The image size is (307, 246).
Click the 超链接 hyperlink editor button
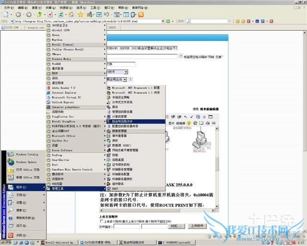coord(180,123)
